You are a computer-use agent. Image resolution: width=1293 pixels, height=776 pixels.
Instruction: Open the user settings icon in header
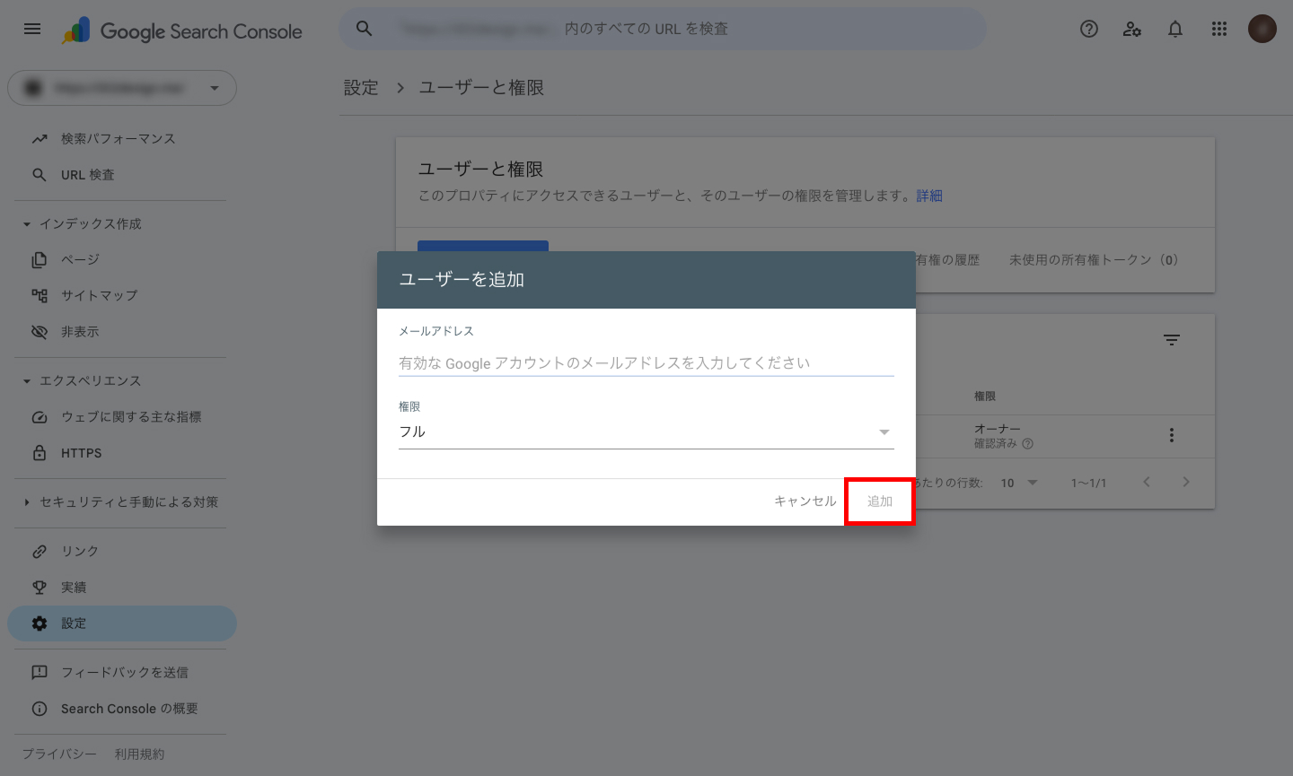[x=1132, y=29]
